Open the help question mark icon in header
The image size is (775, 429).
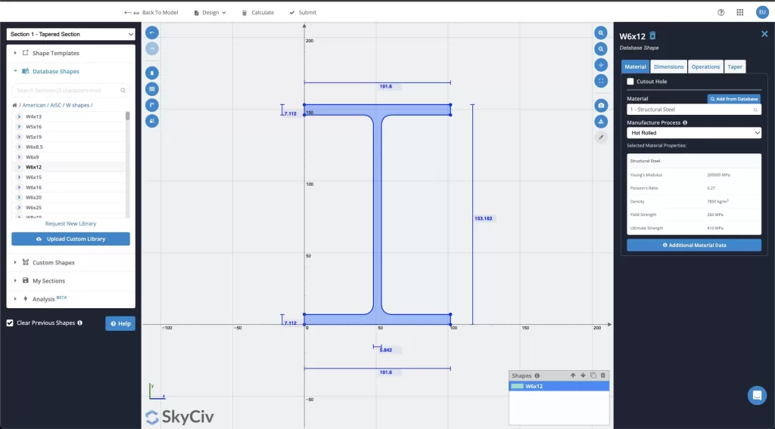click(x=721, y=12)
